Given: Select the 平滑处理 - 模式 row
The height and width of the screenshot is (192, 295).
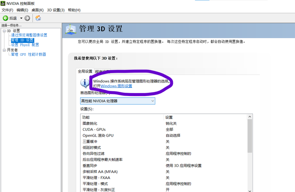Looking at the screenshot, I should pos(163,184).
